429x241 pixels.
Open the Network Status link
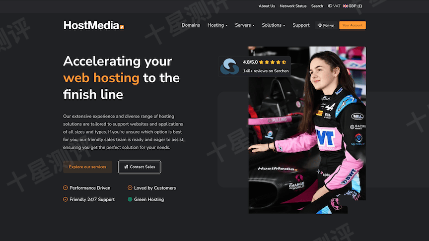coord(293,6)
